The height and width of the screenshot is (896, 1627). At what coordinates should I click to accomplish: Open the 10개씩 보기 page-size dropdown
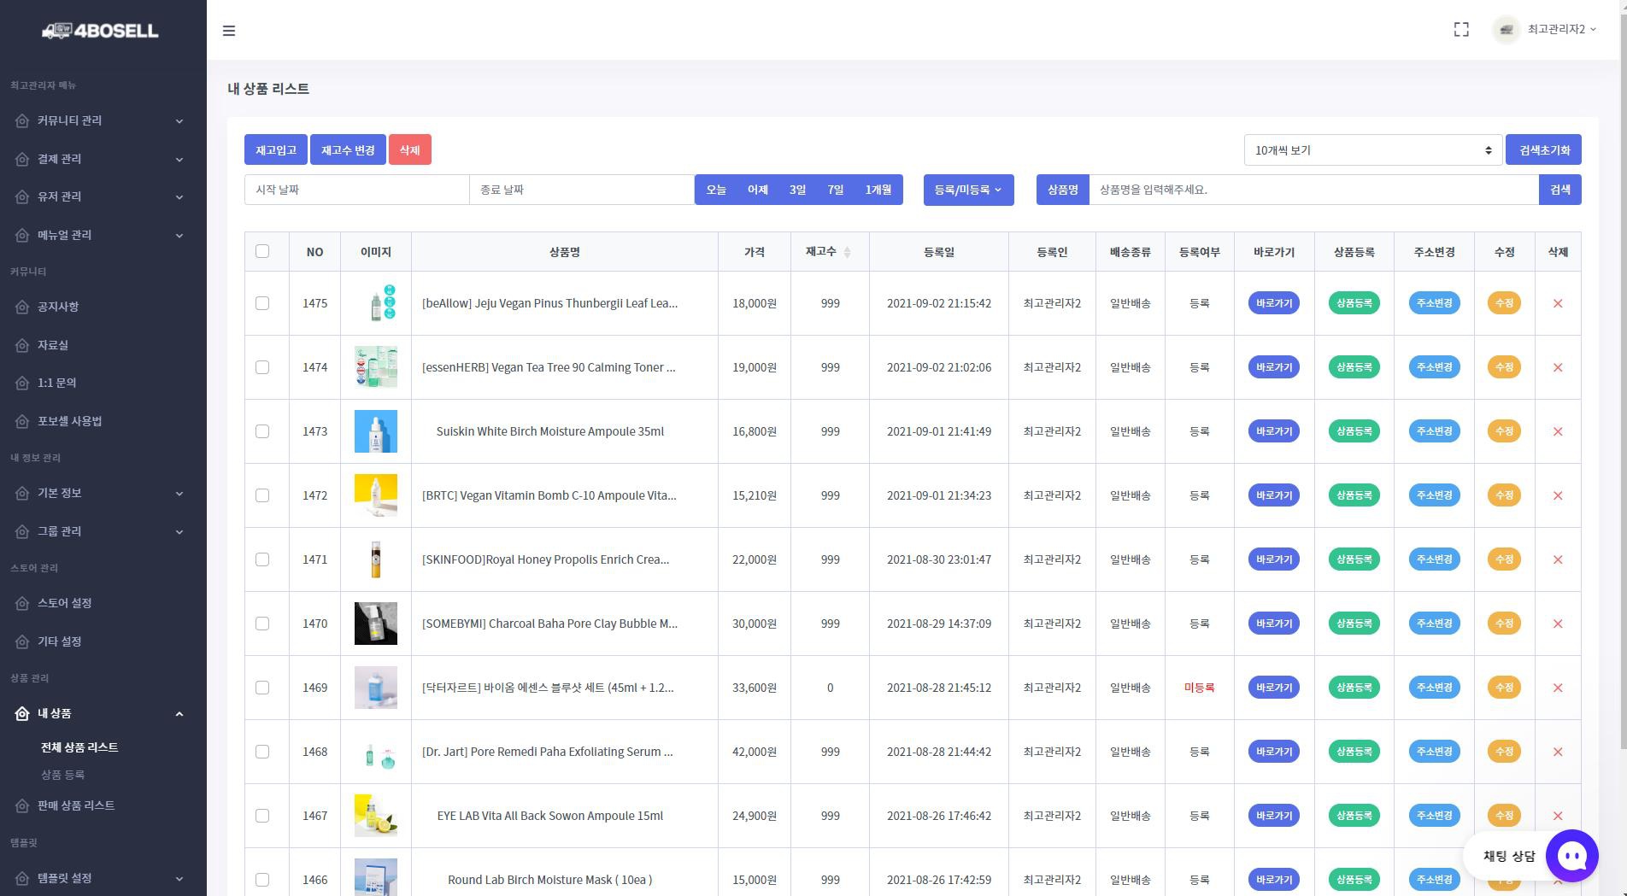1372,150
